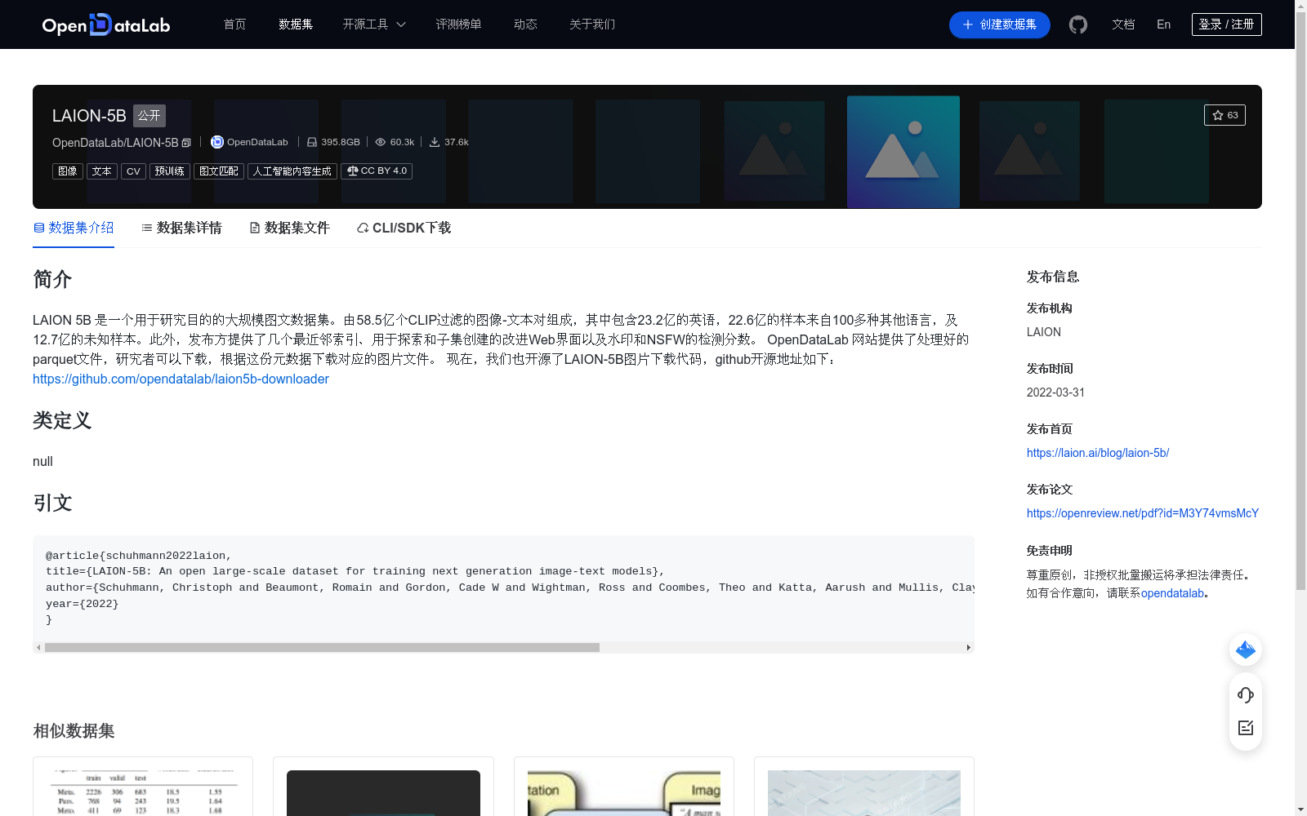Screen dimensions: 1307x816
Task: Open the OpenXLab floating mountain icon
Action: [x=1245, y=650]
